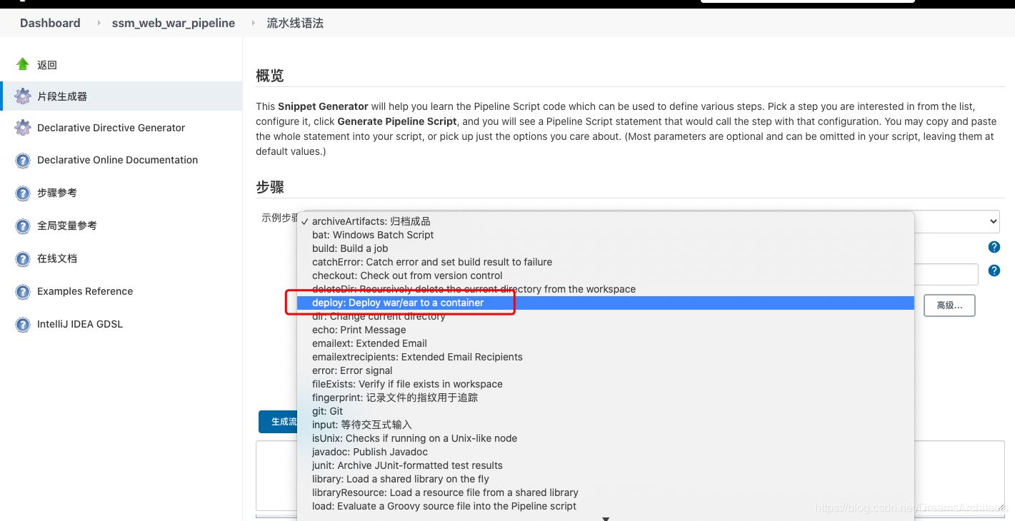
Task: Click the 全局变量参考 question-mark icon
Action: click(23, 226)
